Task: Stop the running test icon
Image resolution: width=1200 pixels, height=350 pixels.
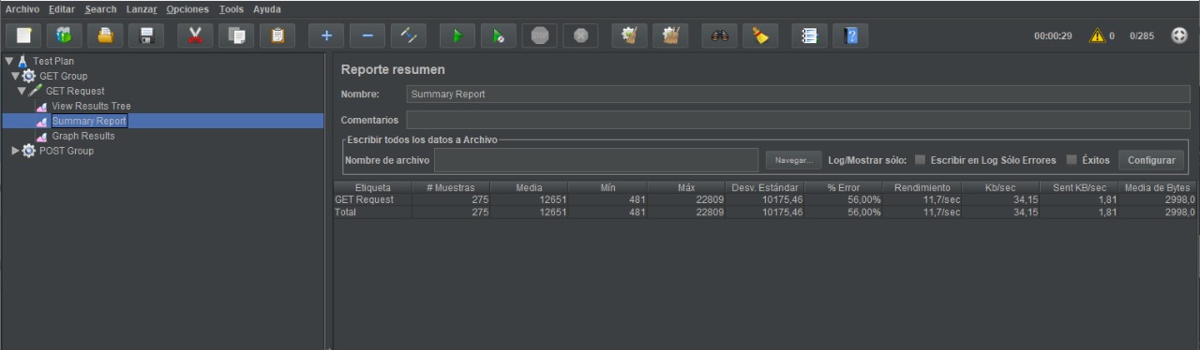Action: click(x=539, y=36)
